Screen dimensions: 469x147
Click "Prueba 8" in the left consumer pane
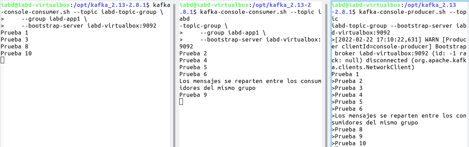tap(14, 46)
